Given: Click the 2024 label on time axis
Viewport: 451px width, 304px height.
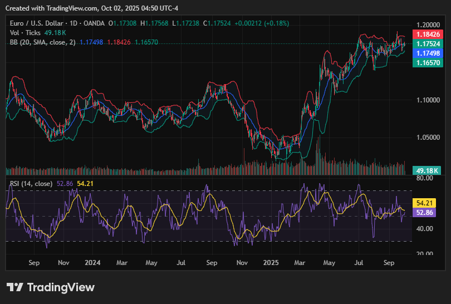Looking at the screenshot, I should click(92, 262).
